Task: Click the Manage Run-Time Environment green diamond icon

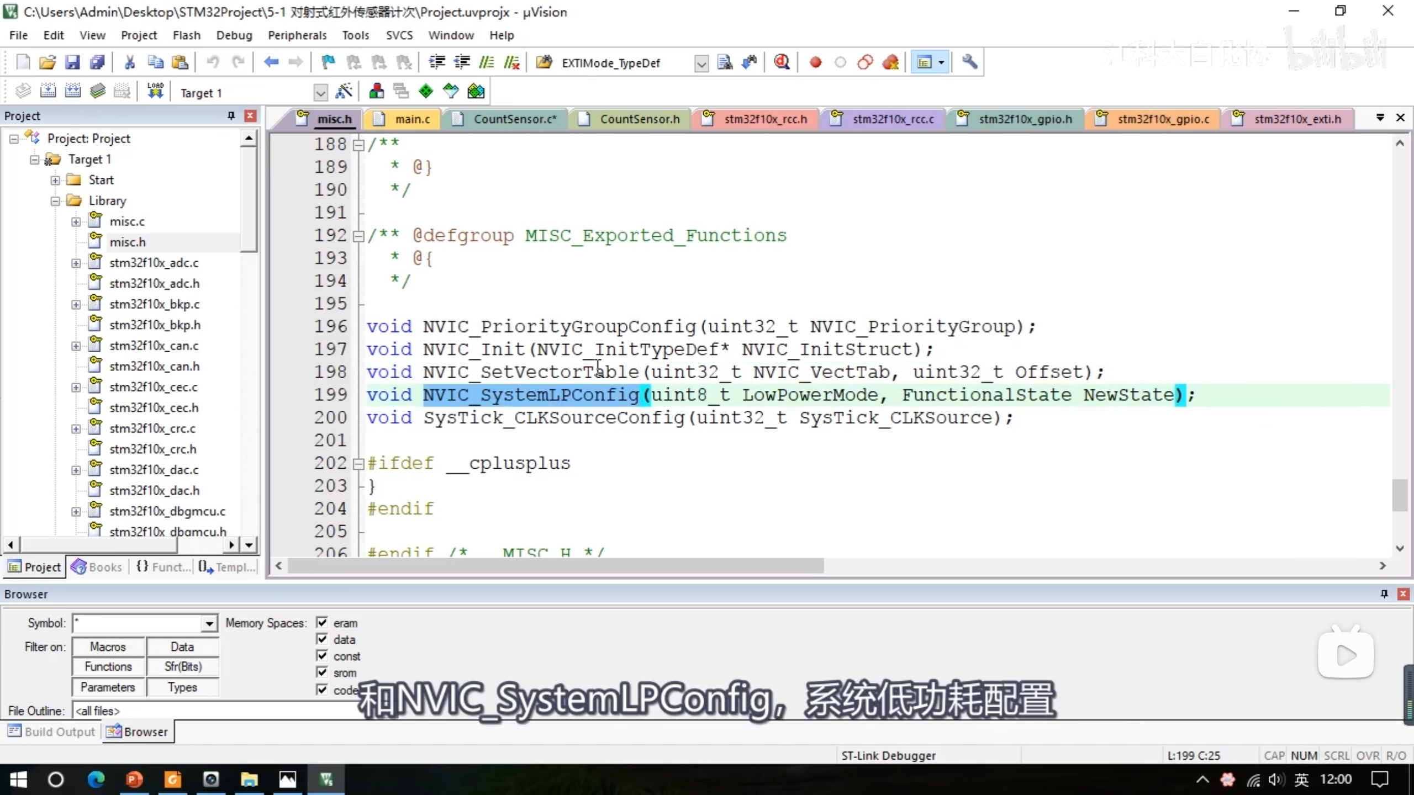Action: (426, 92)
